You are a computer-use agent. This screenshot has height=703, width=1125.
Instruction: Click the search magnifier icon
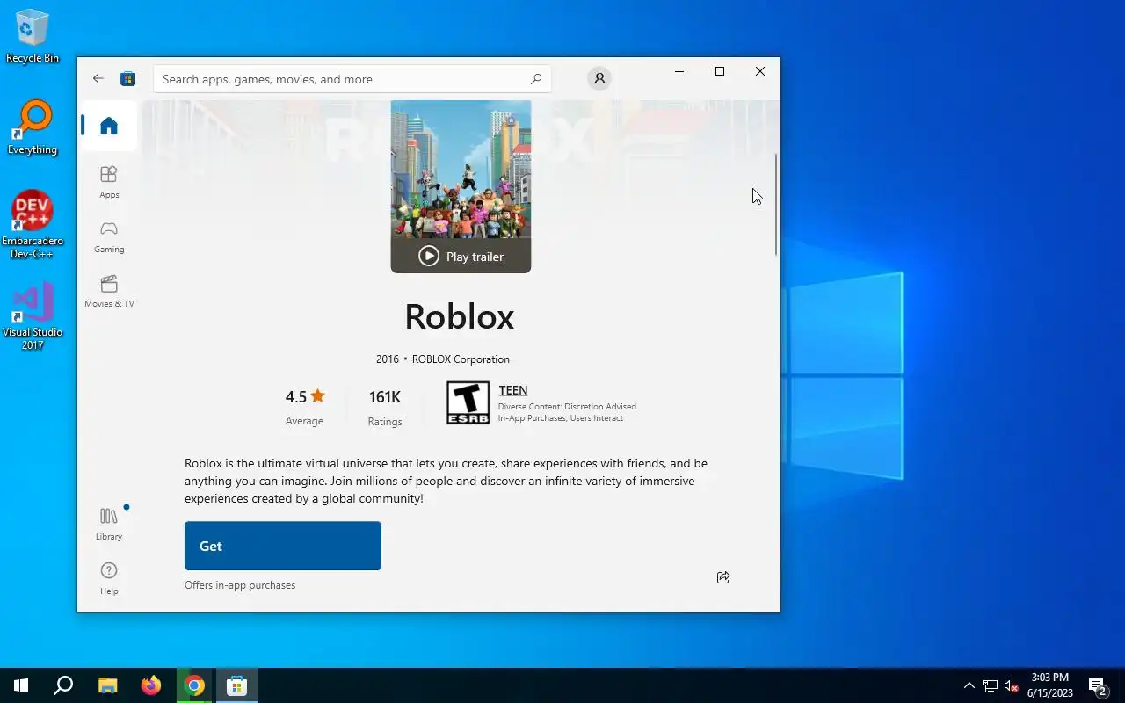536,79
